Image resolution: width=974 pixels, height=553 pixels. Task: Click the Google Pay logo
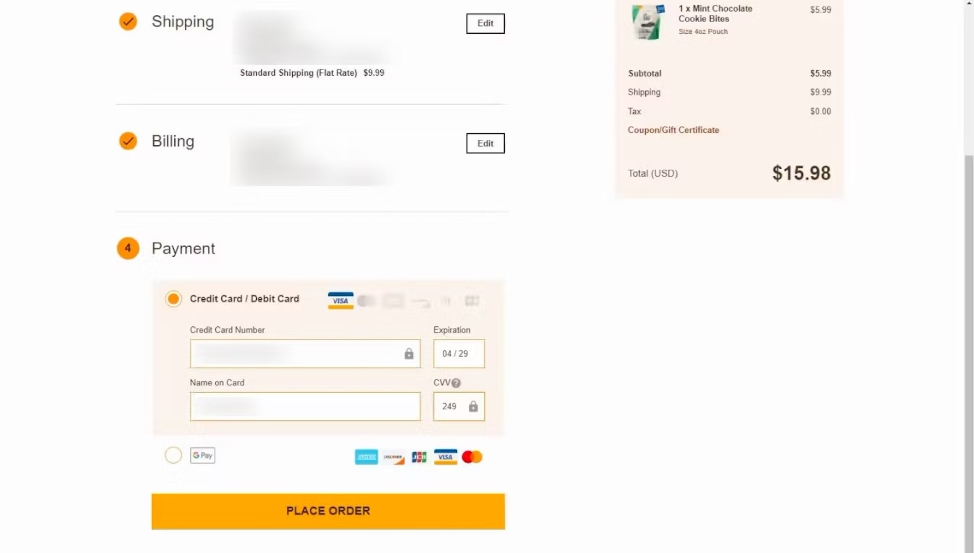click(x=203, y=455)
